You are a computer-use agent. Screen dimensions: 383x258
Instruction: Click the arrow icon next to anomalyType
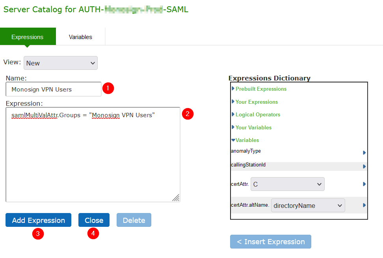pos(364,153)
